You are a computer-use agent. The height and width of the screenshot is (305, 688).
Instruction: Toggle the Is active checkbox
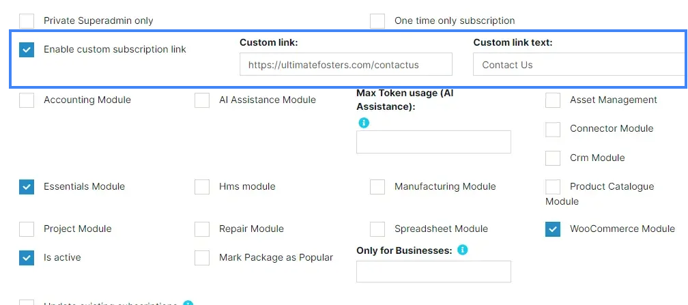[27, 258]
